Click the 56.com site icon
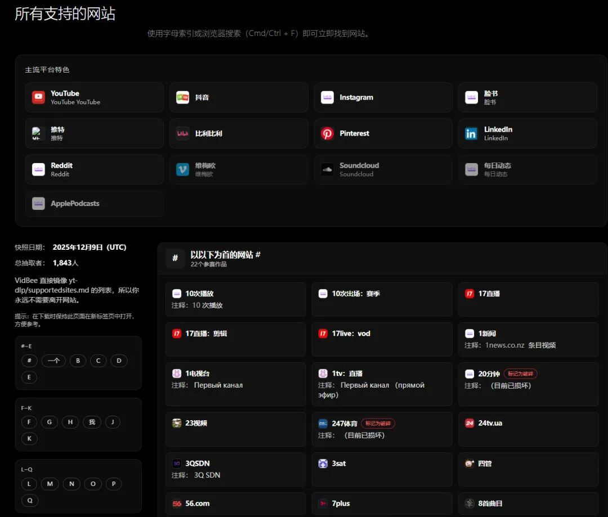The image size is (608, 517). tap(176, 503)
